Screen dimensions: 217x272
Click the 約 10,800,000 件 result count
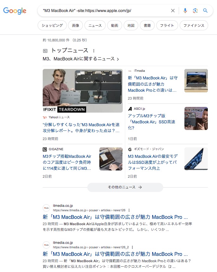[56, 40]
